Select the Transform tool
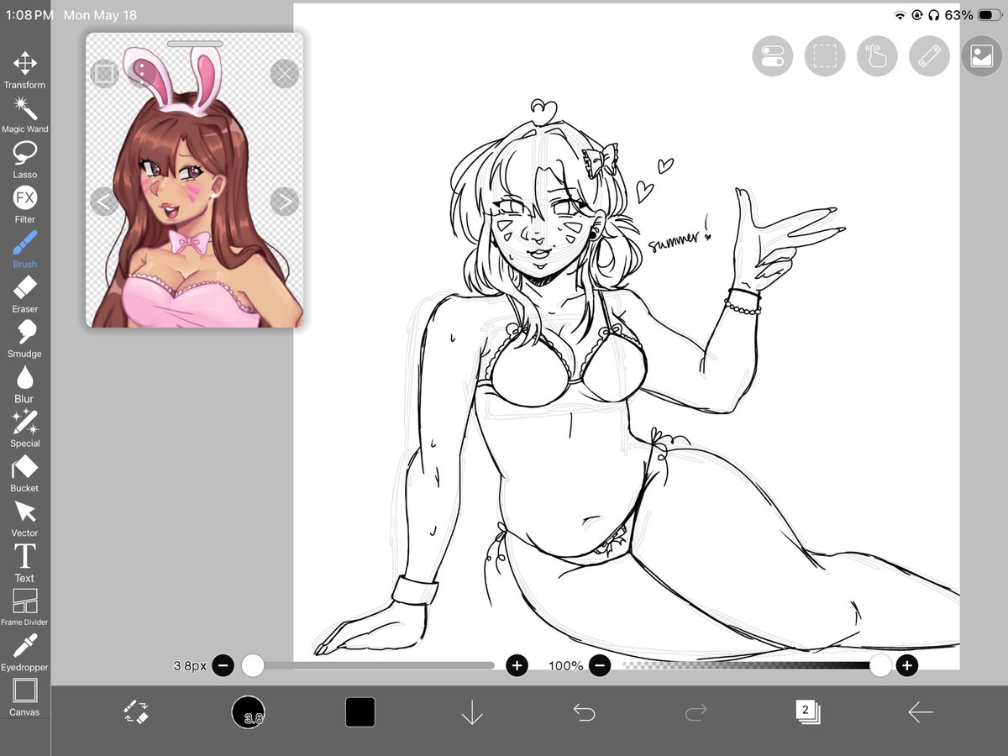The image size is (1008, 756). click(x=24, y=70)
